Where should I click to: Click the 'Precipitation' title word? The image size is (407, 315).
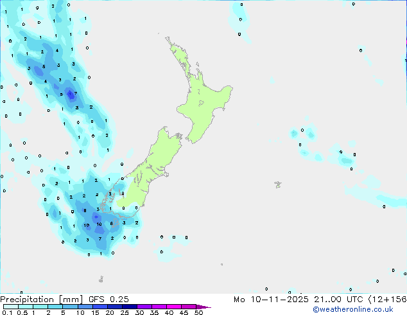(27, 300)
